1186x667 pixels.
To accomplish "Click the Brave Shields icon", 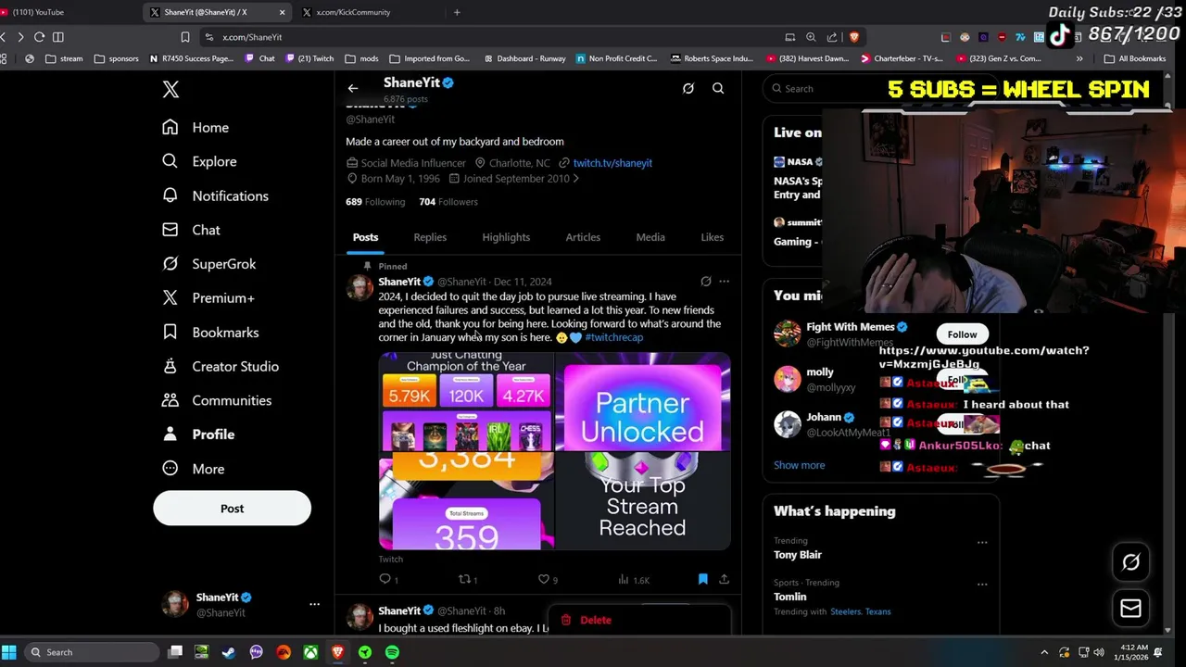I will point(853,37).
